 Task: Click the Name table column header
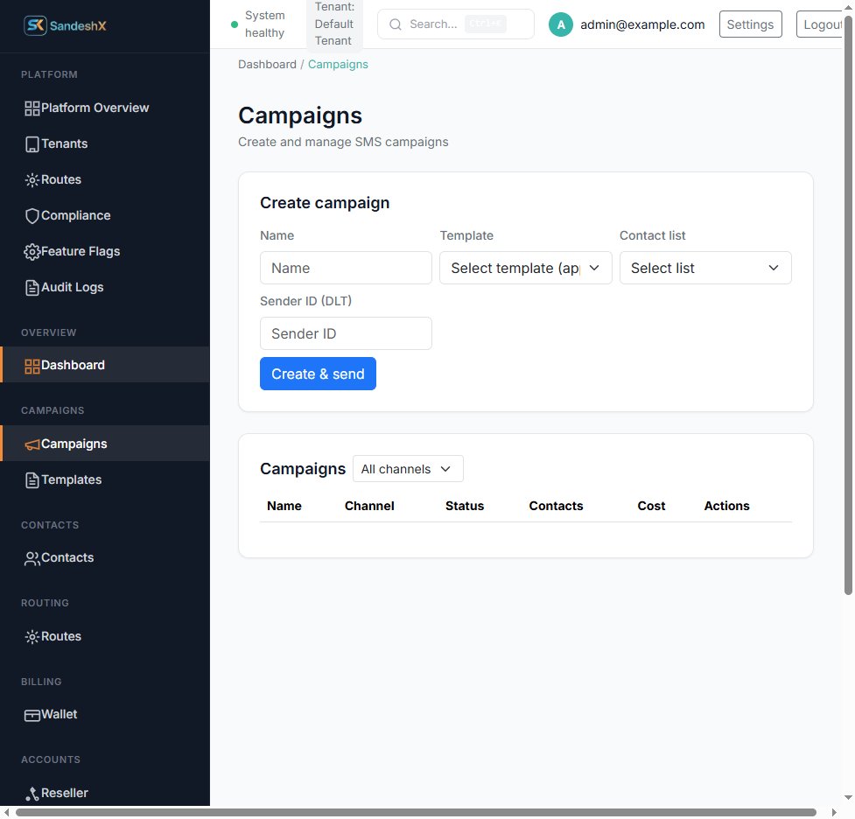coord(284,506)
